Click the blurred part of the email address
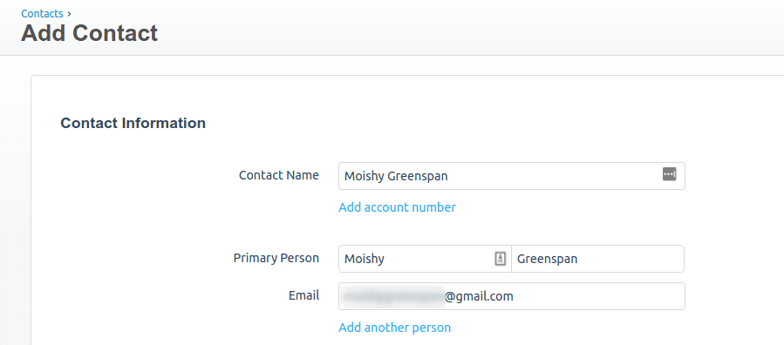 click(x=393, y=296)
